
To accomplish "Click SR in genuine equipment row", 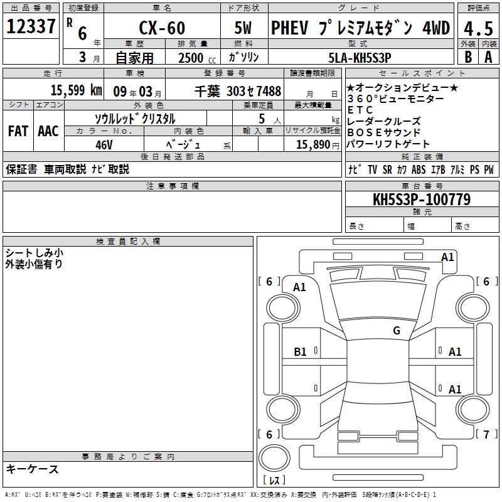I will click(387, 169).
